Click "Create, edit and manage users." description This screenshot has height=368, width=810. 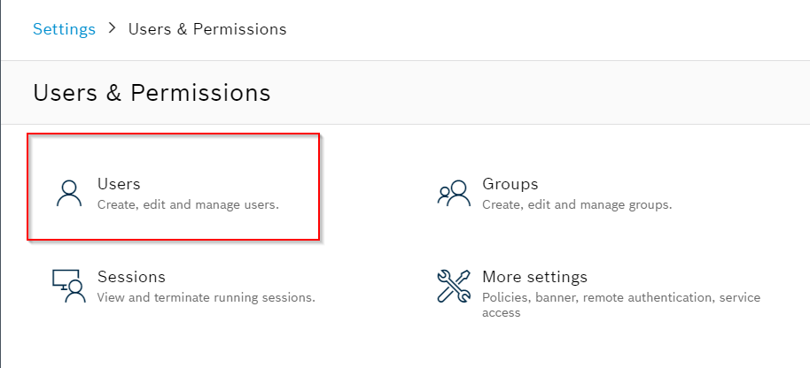(x=188, y=204)
